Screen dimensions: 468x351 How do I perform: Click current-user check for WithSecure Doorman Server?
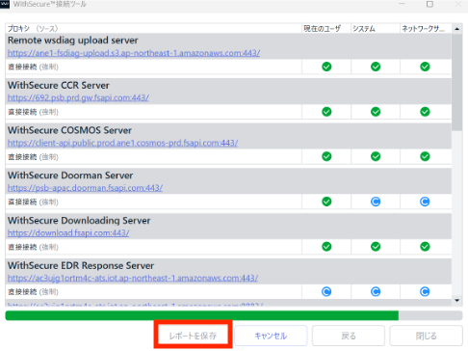[326, 202]
